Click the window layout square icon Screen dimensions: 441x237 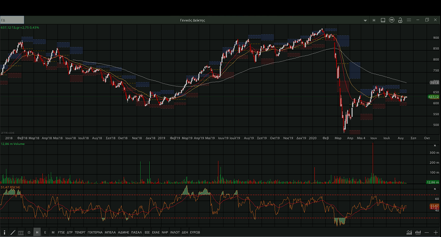click(x=383, y=20)
